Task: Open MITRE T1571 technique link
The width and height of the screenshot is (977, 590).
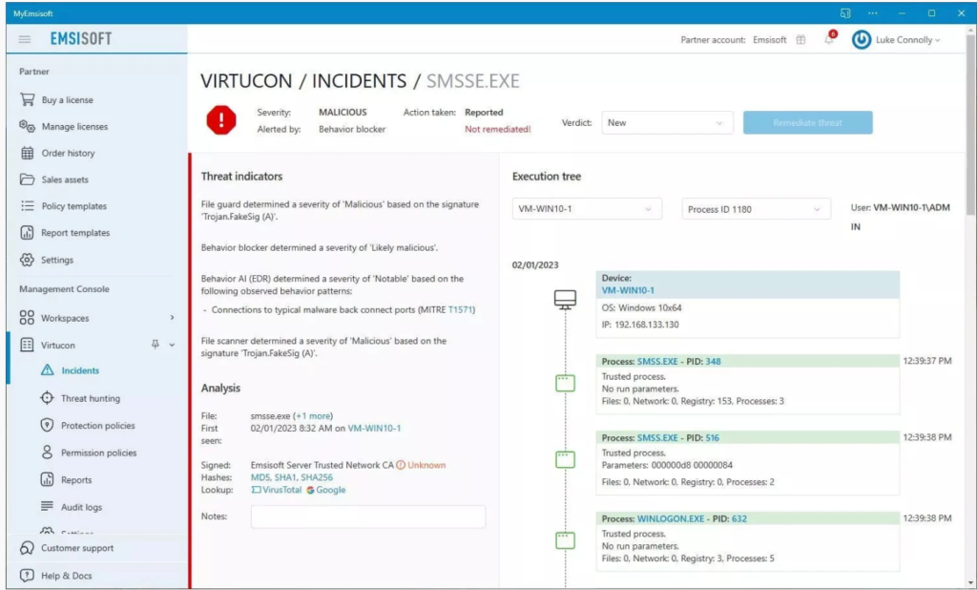Action: point(461,309)
